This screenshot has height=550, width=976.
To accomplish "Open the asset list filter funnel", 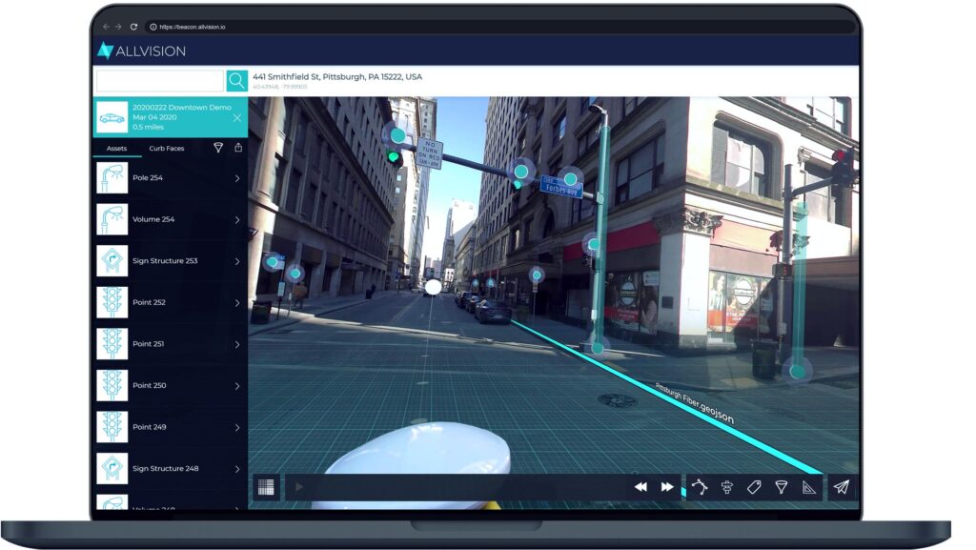I will (218, 148).
